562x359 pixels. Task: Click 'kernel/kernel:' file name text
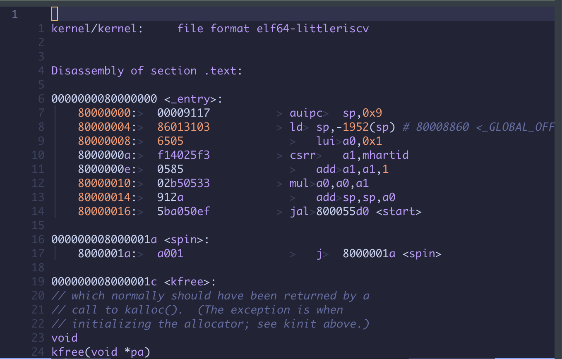coord(98,29)
